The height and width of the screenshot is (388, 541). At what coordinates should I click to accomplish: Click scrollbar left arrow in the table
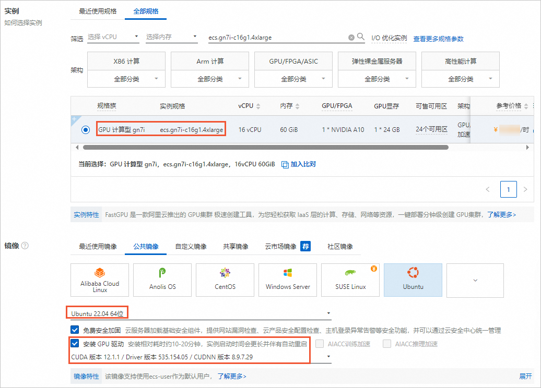coord(77,147)
